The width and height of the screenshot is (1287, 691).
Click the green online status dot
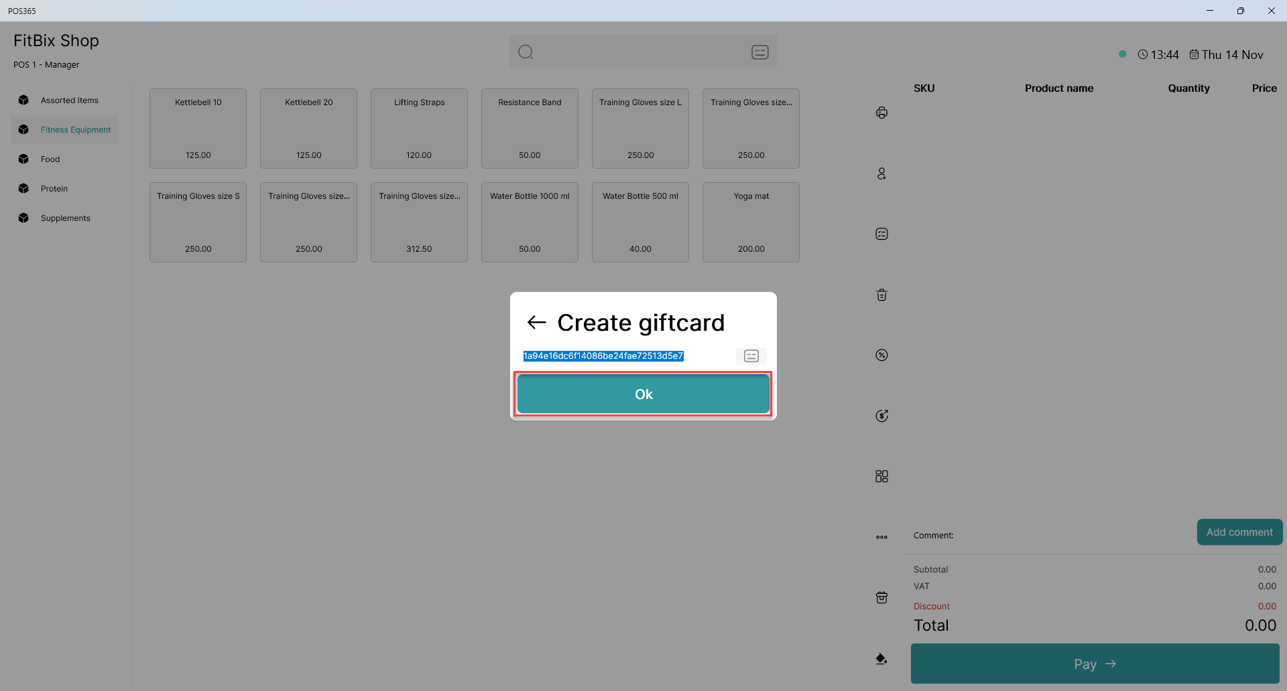pyautogui.click(x=1123, y=54)
